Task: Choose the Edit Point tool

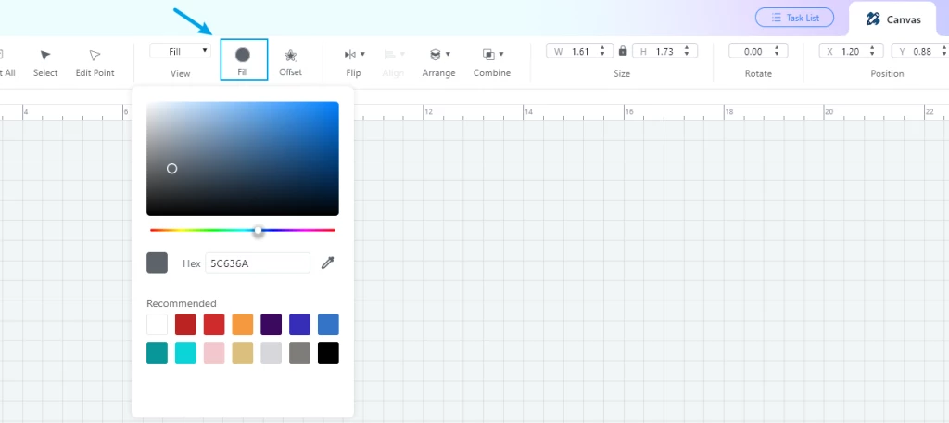Action: (x=95, y=63)
